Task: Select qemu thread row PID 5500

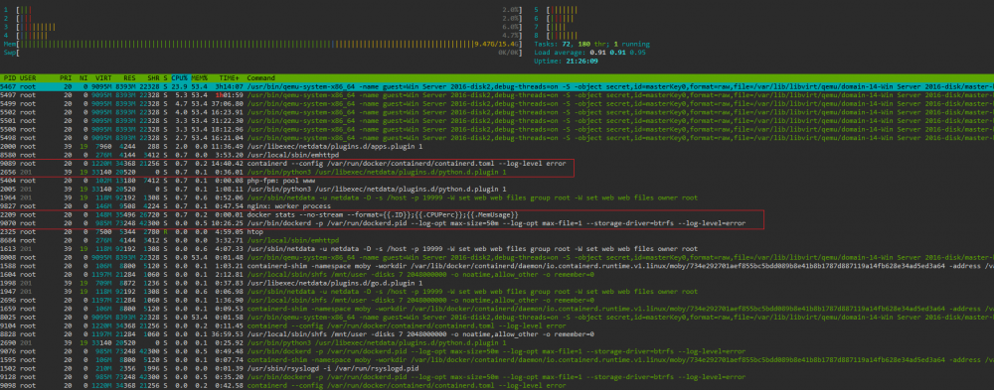Action: (x=497, y=128)
